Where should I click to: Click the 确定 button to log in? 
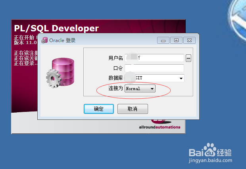point(99,109)
